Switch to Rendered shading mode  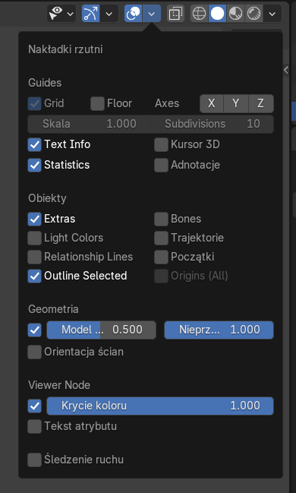tap(253, 14)
